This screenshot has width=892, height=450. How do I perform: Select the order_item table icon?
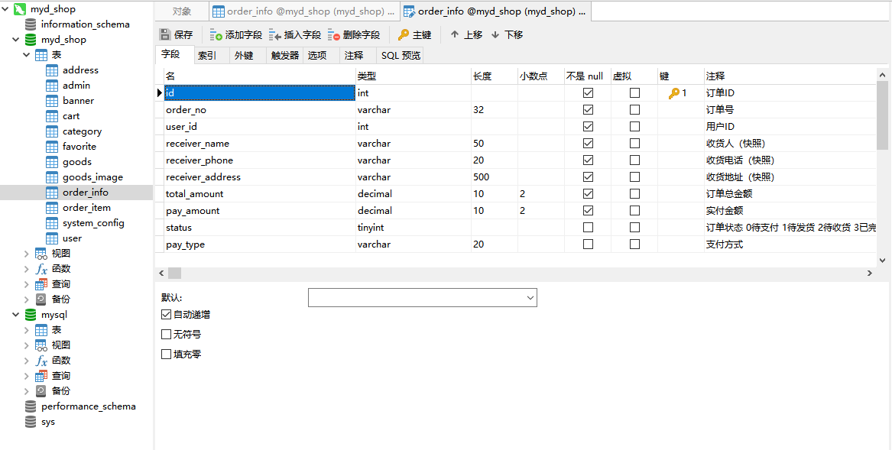[x=52, y=209]
